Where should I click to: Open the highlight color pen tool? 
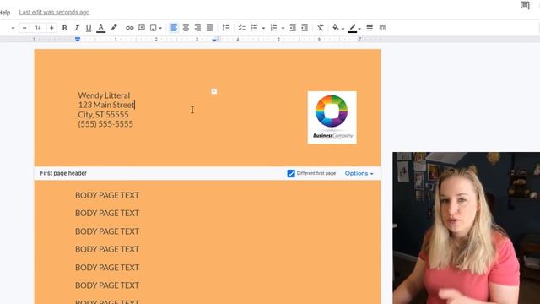coord(114,28)
